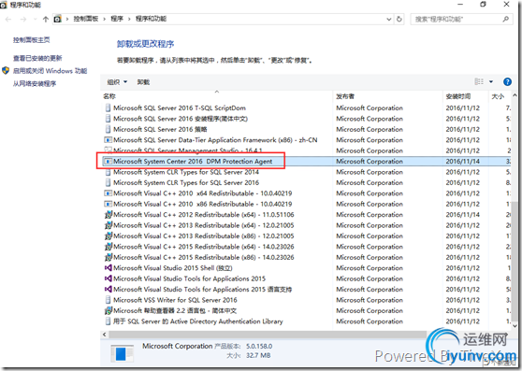
Task: Select Microsoft System Center 2016 DPM Protection Agent name
Action: 193,162
